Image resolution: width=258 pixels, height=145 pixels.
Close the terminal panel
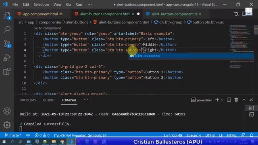(x=251, y=100)
